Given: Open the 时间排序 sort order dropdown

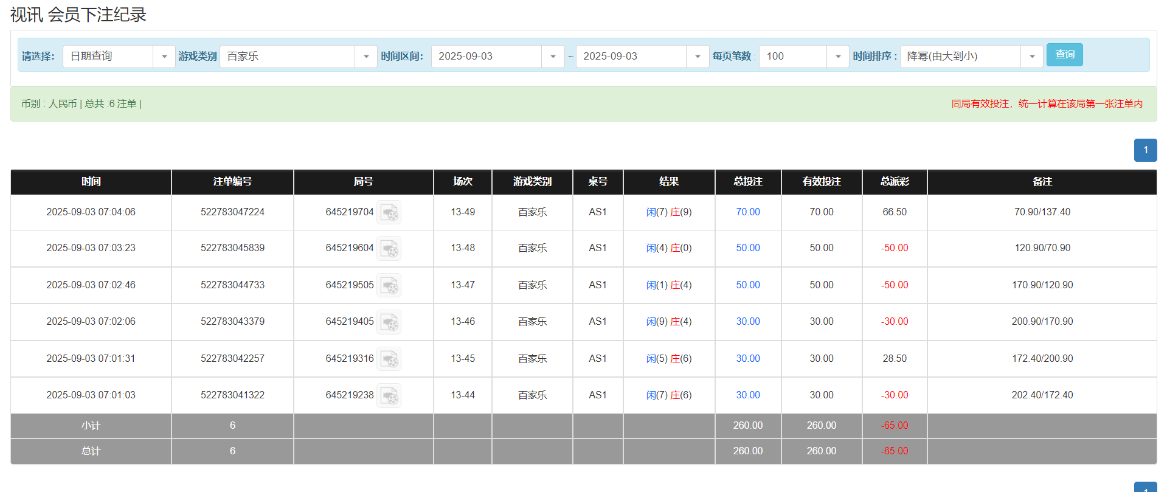Looking at the screenshot, I should (x=1031, y=57).
